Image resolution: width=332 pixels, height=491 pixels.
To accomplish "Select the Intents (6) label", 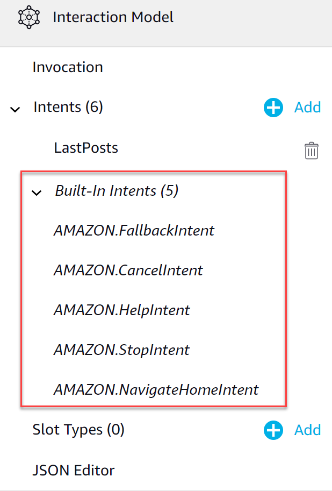I will click(x=68, y=108).
